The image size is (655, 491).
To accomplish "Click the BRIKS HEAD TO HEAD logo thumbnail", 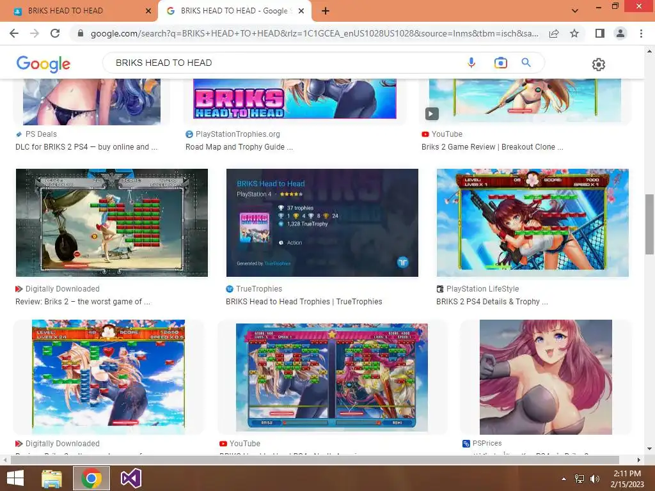I will [294, 99].
